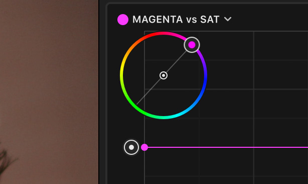Click the magenta dot beside the panel title
Screen dimensions: 308x184
[123, 20]
